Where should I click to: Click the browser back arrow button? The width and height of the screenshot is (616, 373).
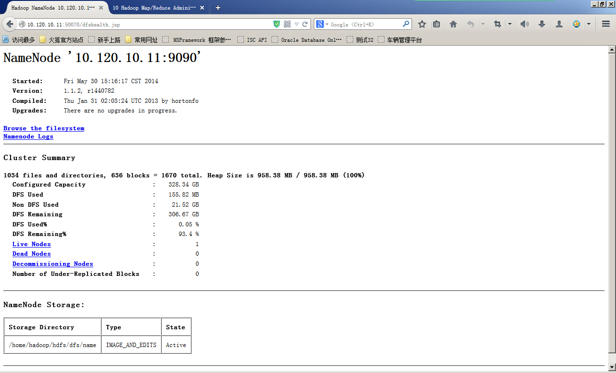coord(10,24)
